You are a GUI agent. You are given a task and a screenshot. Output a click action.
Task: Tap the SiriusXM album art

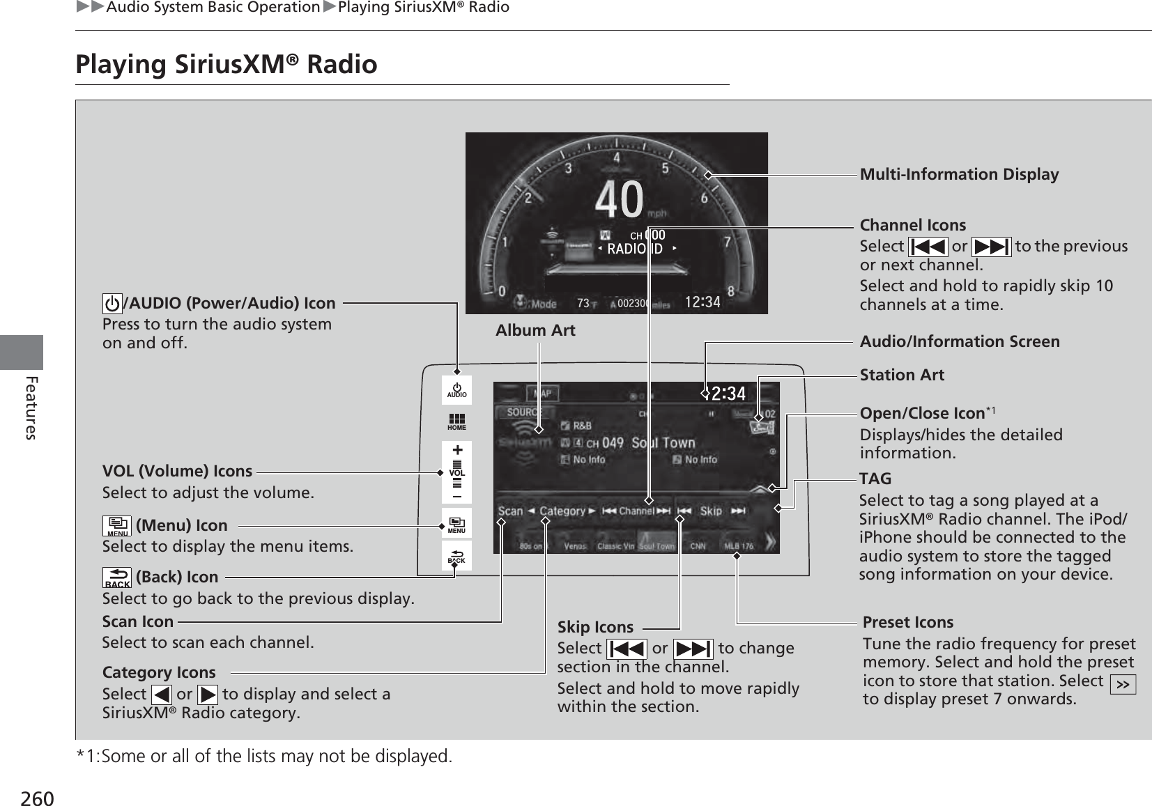coord(524,444)
